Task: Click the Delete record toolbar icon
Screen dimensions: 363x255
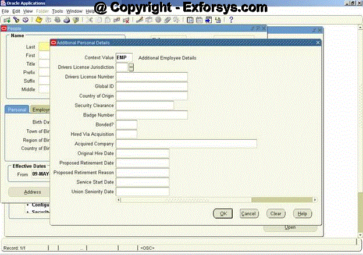Action: coord(126,19)
